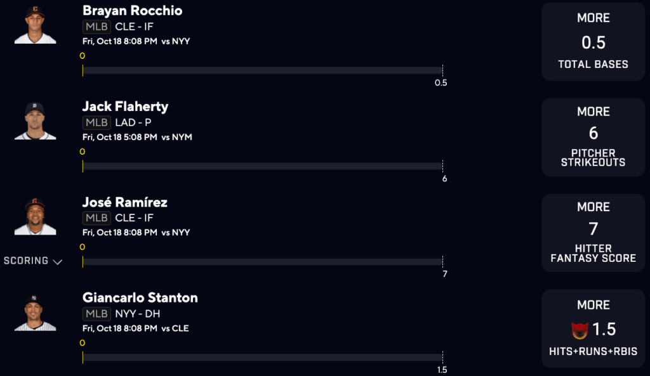The height and width of the screenshot is (376, 650).
Task: Click the Jack Flaherty name link
Action: [125, 107]
